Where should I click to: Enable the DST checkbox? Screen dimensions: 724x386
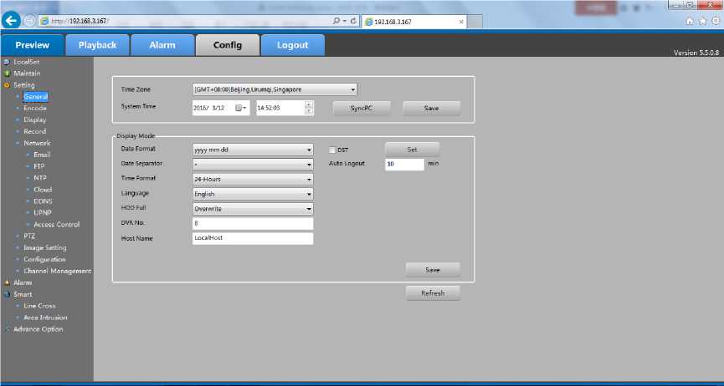pos(332,150)
